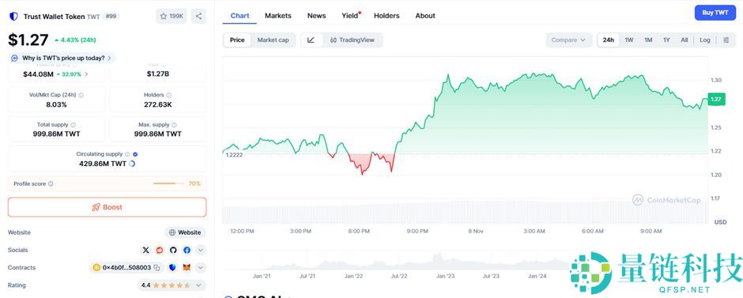
Task: Add TWT to watchlist with the star button
Action: (x=172, y=16)
